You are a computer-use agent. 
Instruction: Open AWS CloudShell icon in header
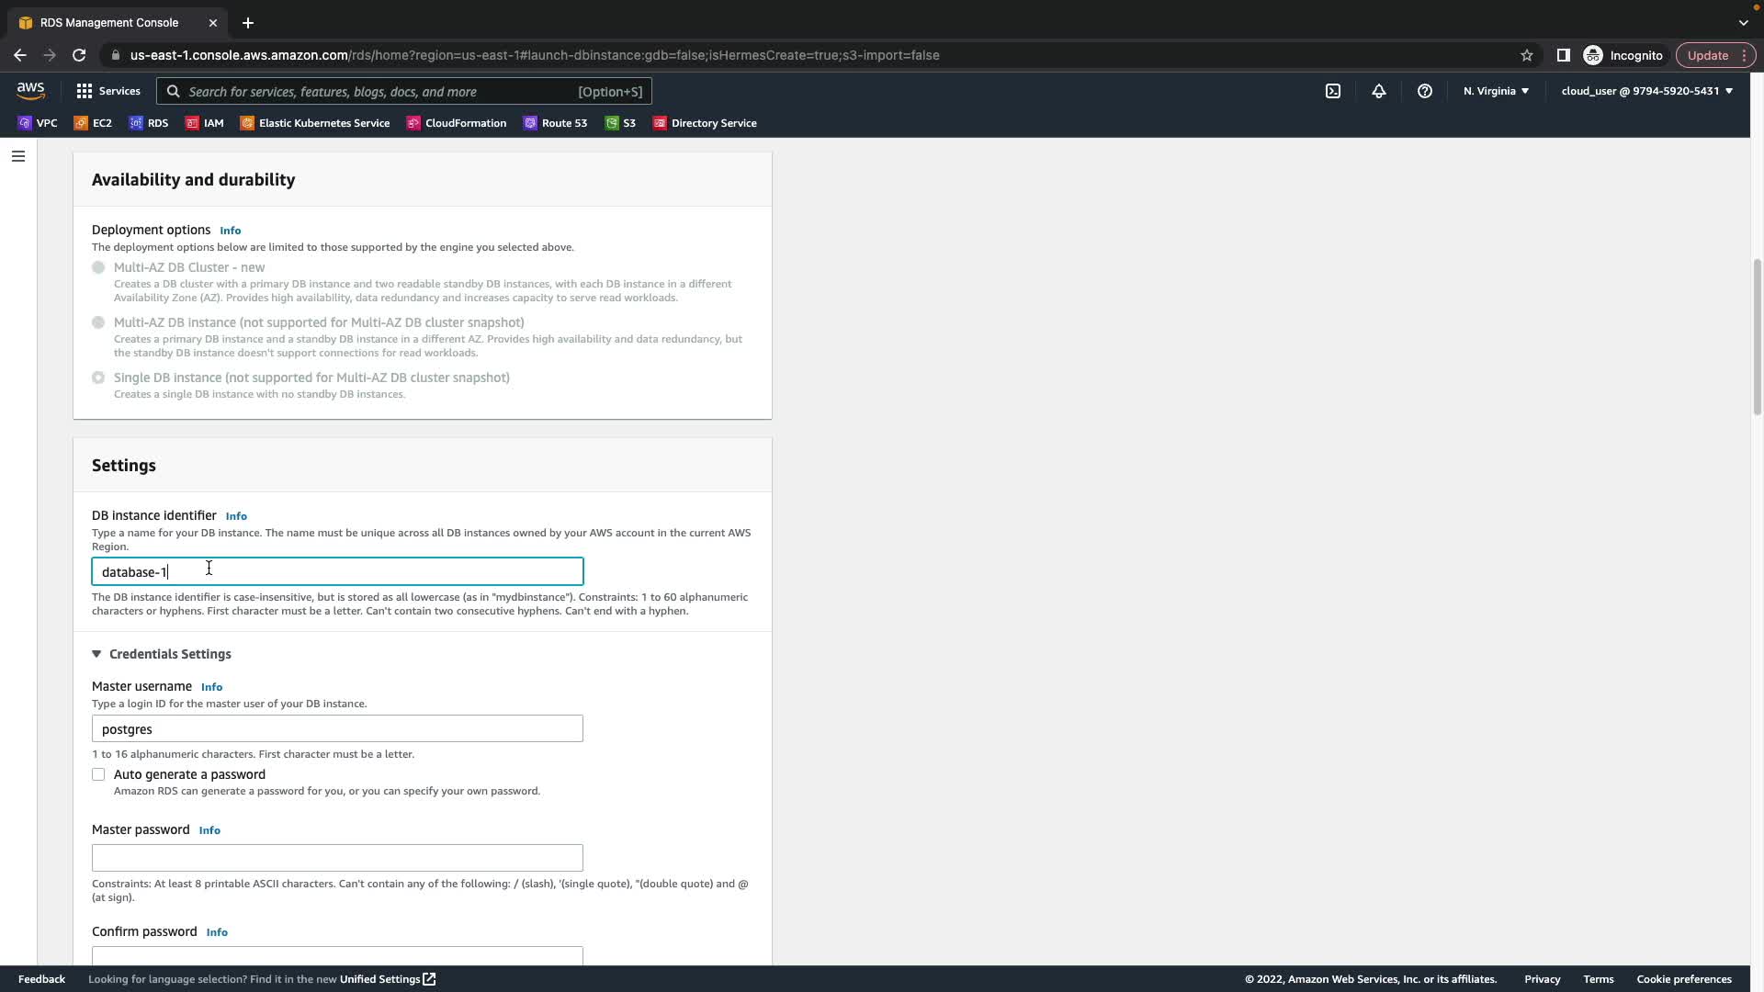tap(1332, 91)
